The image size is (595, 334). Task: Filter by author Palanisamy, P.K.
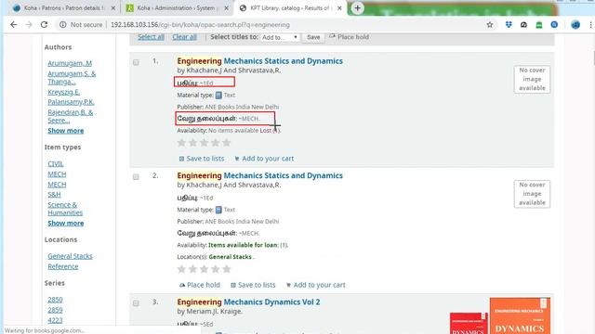[x=71, y=102]
